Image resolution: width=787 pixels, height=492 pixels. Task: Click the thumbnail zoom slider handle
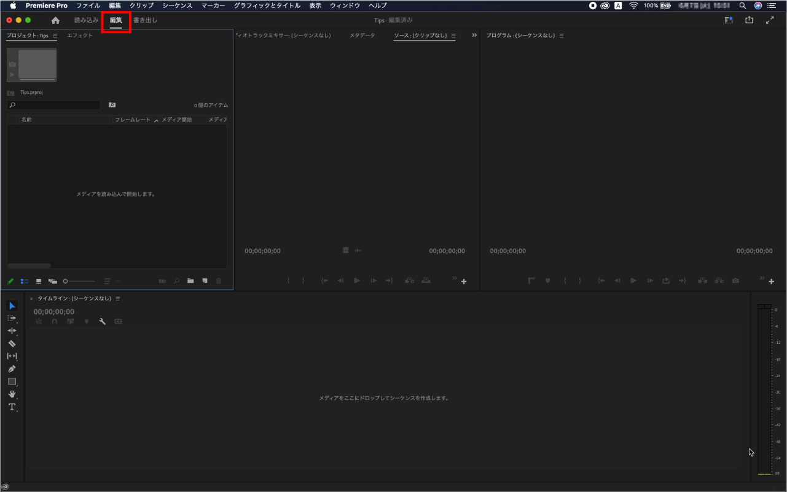click(66, 281)
